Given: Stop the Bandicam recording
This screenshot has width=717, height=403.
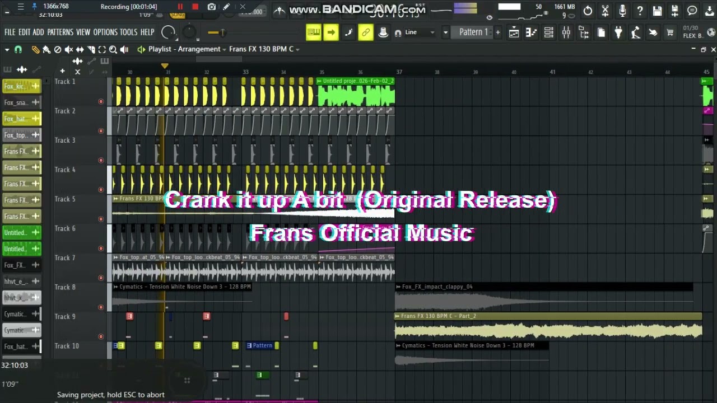Looking at the screenshot, I should point(195,7).
